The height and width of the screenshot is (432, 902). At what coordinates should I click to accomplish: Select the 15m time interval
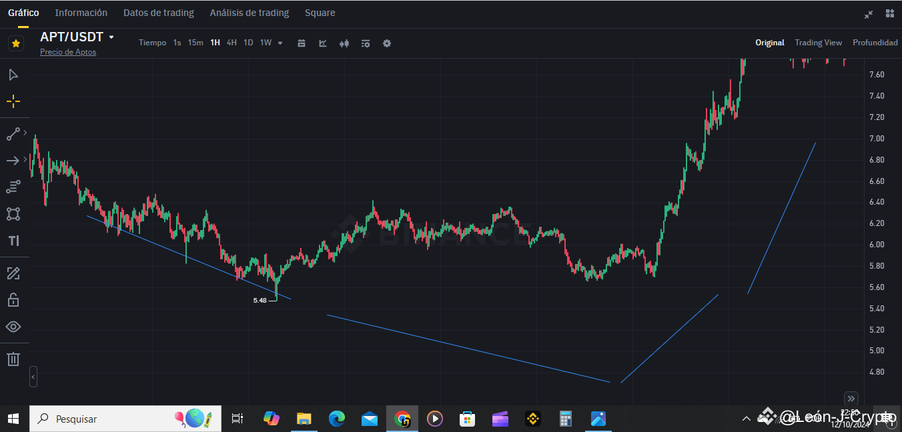point(195,43)
